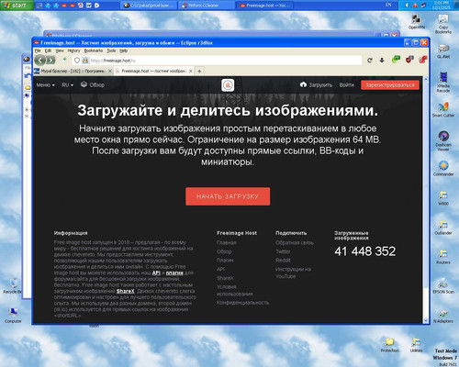The height and width of the screenshot is (367, 459).
Task: Select the W800 desktop folder
Action: (443, 198)
